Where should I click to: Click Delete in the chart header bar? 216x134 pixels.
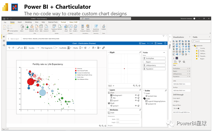coord(158,43)
